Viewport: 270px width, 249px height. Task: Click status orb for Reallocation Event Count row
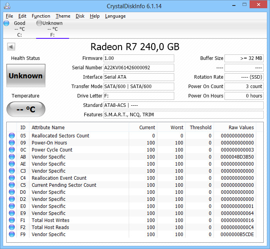[12, 178]
